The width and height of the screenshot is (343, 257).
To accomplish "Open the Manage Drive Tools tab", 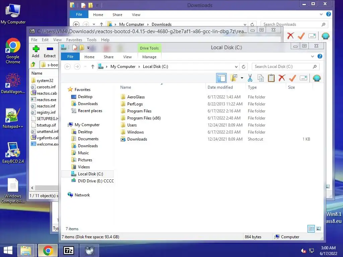I will (149, 57).
